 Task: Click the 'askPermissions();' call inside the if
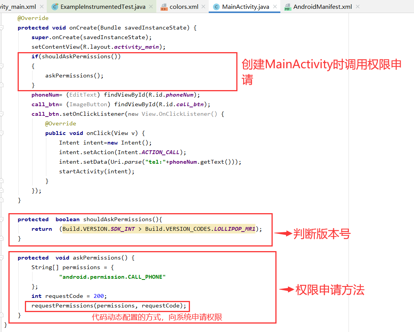pos(74,76)
